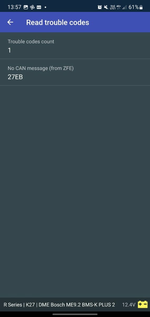Image resolution: width=150 pixels, height=317 pixels.
Task: Tap the bottom home gesture bar
Action: tap(75, 314)
